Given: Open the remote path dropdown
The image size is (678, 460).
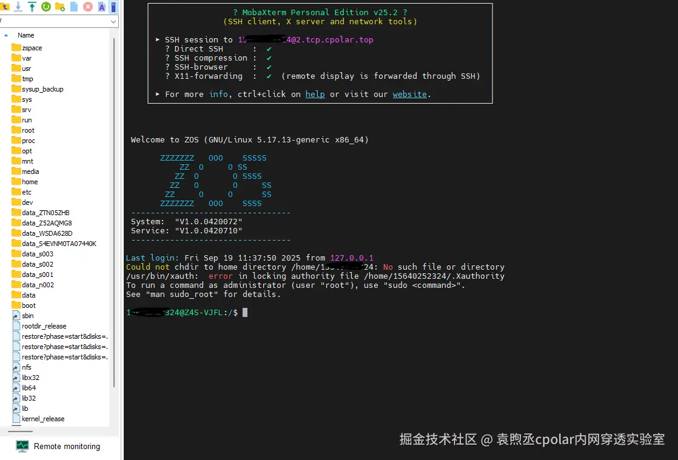Looking at the screenshot, I should pos(113,22).
